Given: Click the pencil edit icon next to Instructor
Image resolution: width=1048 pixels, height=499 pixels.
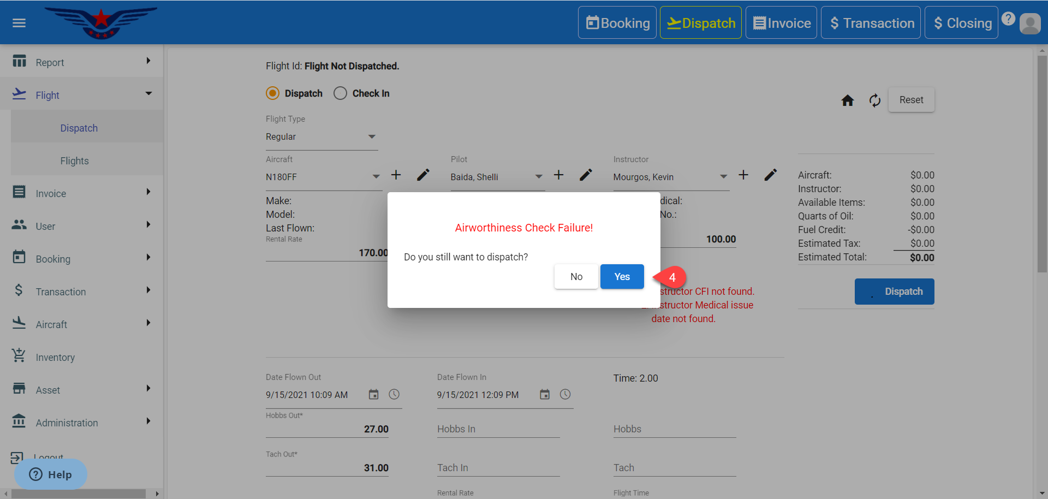Looking at the screenshot, I should 770,175.
